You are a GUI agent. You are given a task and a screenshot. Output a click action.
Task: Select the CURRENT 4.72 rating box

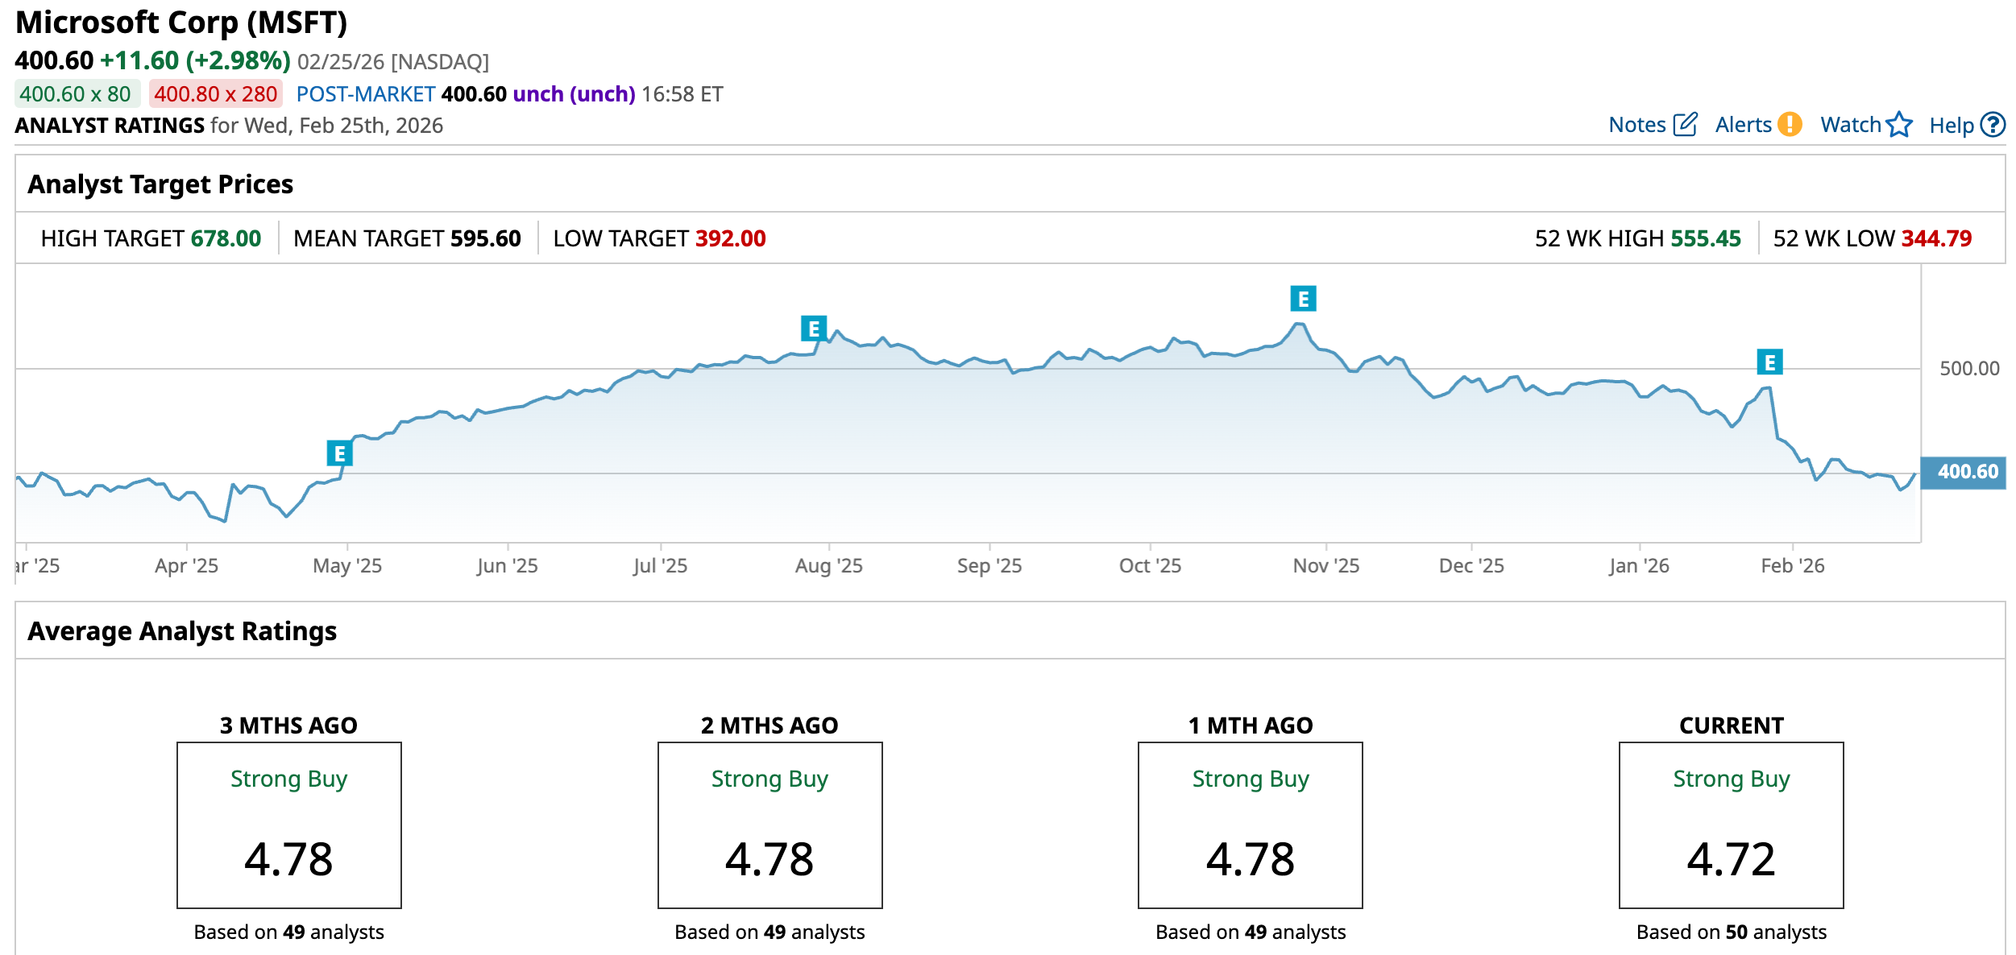click(x=1731, y=825)
